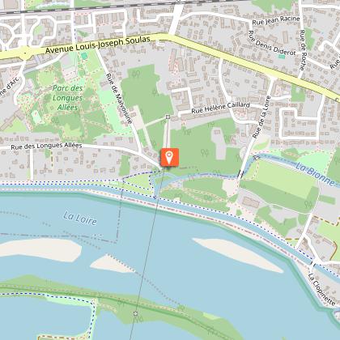Viewport: 340px width, 340px height.
Task: Click the orange location pin marker
Action: tap(169, 157)
